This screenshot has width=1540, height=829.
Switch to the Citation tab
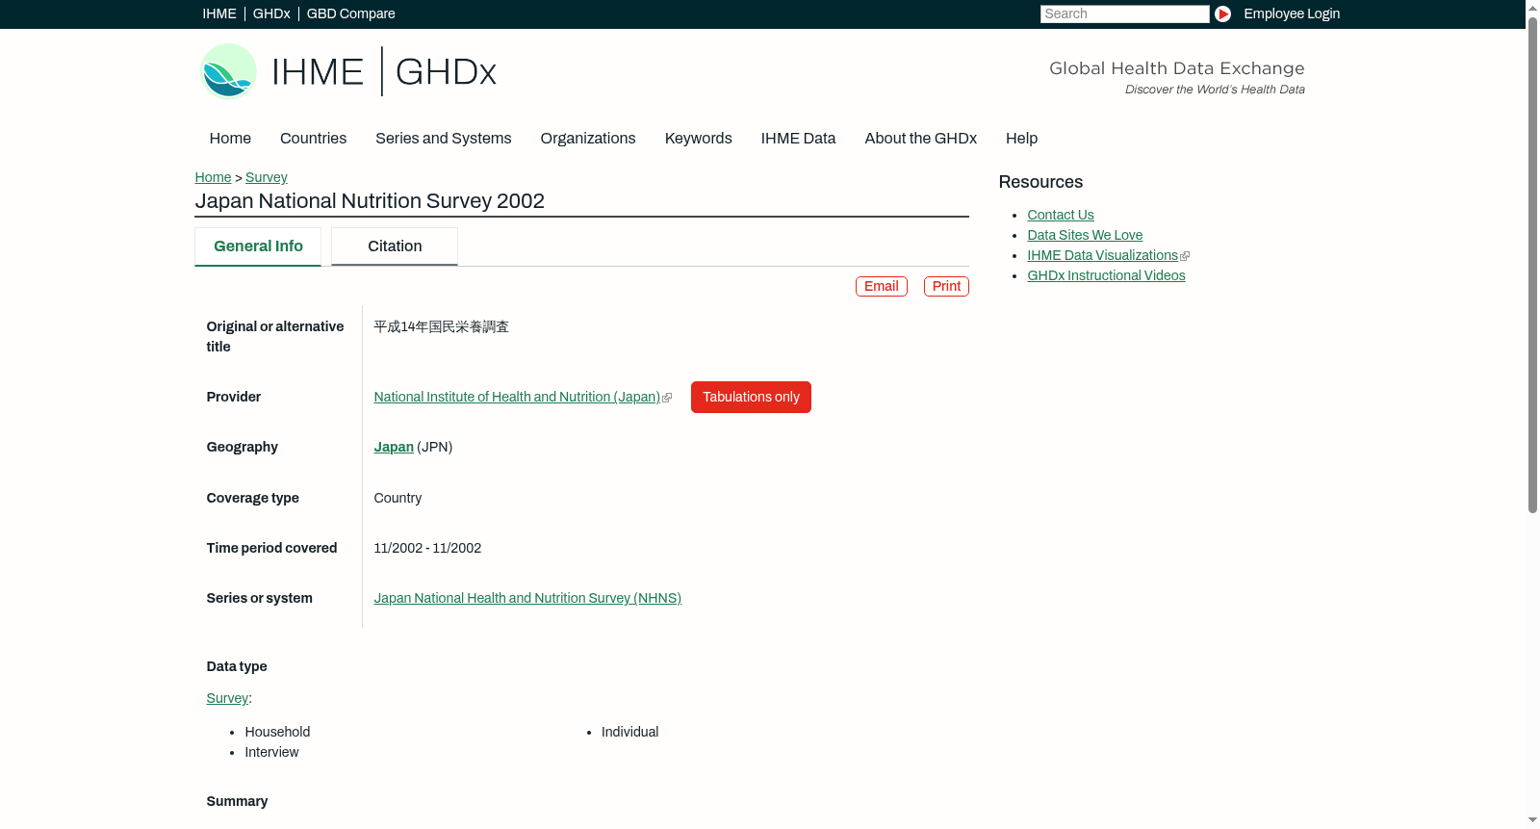(395, 246)
